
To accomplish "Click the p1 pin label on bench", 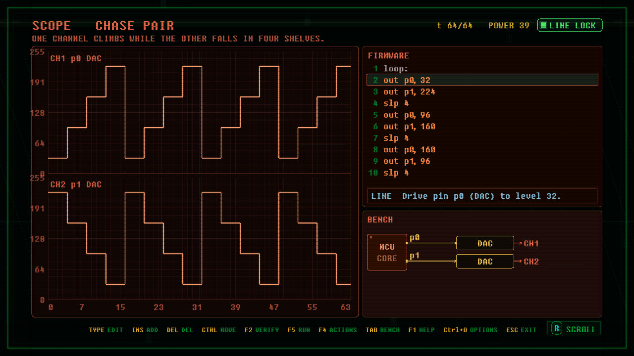I will tap(415, 256).
